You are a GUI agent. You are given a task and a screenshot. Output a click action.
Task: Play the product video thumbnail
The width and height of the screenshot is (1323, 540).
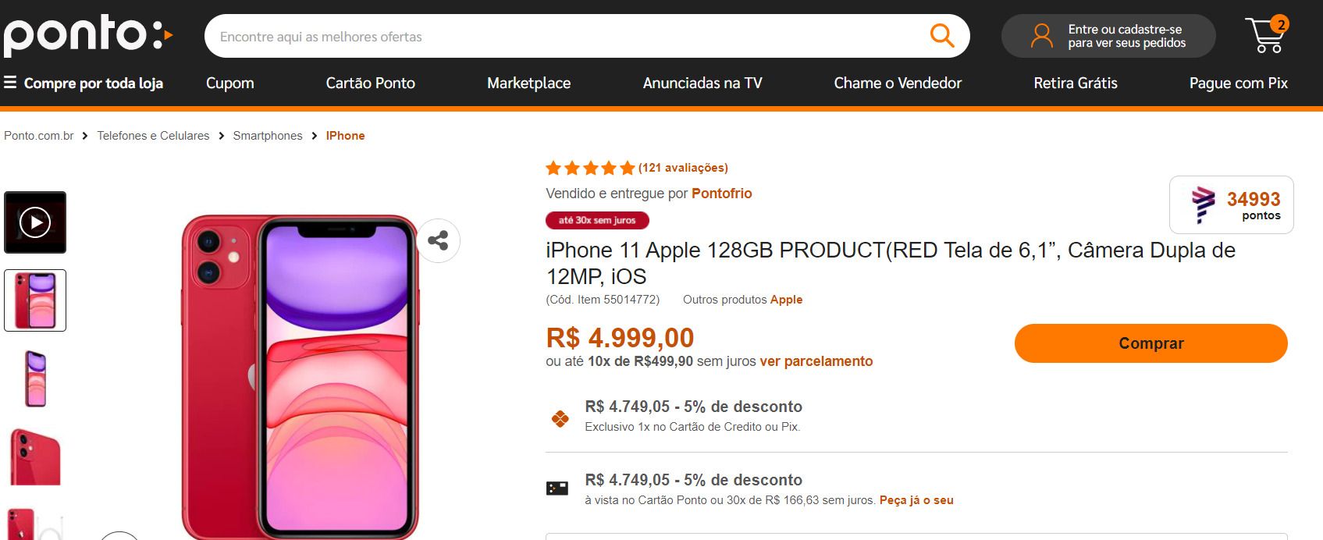pyautogui.click(x=35, y=222)
